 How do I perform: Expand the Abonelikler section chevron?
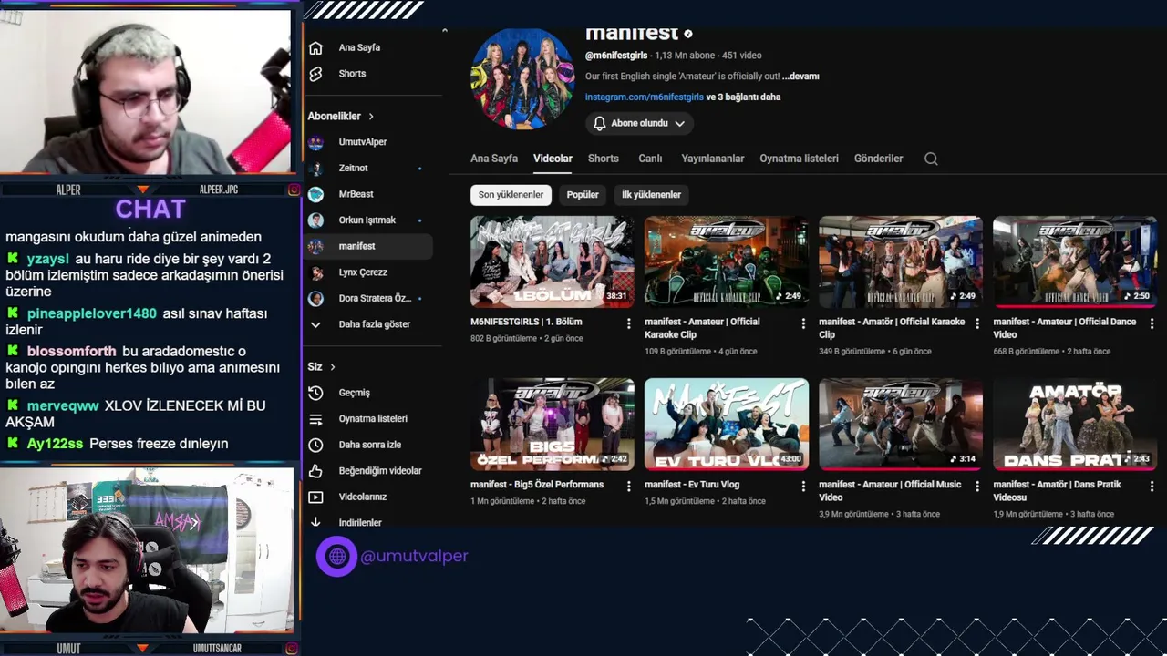tap(371, 117)
